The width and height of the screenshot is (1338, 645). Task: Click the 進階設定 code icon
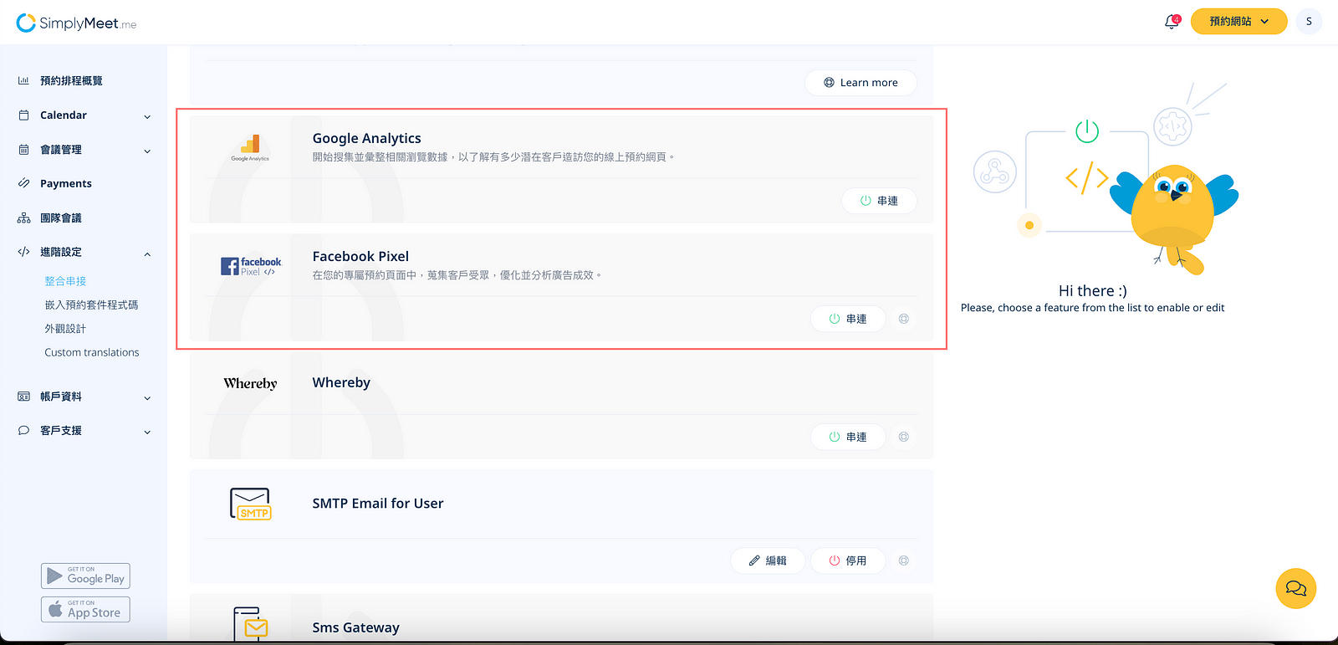pos(23,252)
